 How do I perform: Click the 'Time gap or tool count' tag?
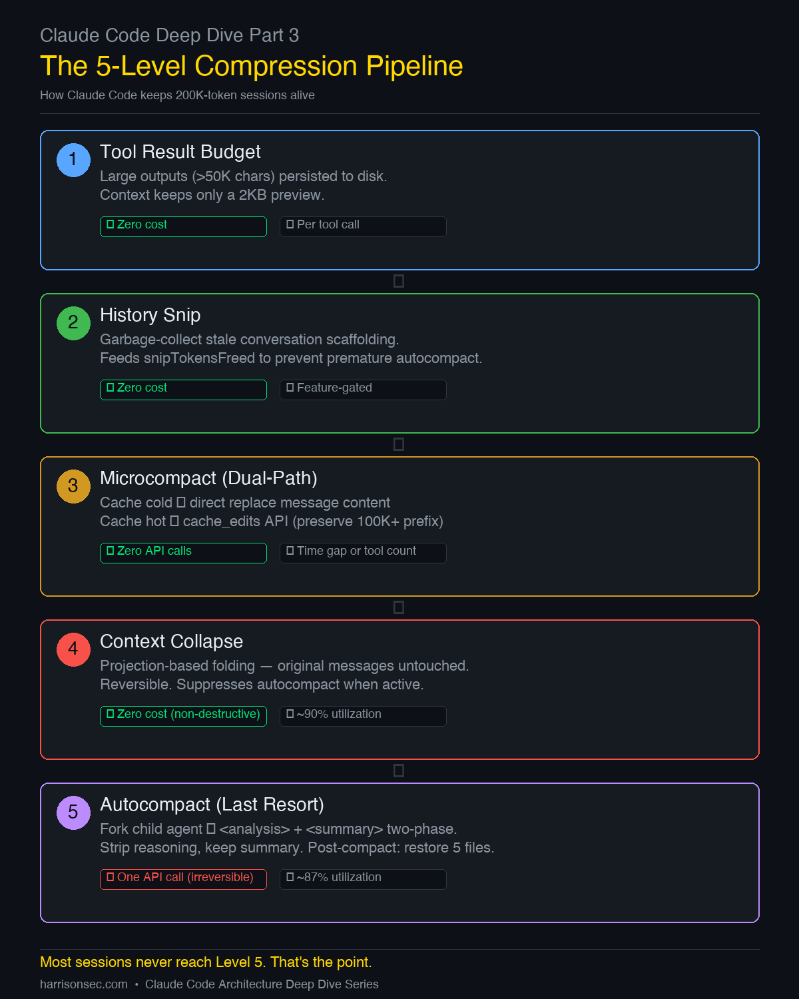363,552
